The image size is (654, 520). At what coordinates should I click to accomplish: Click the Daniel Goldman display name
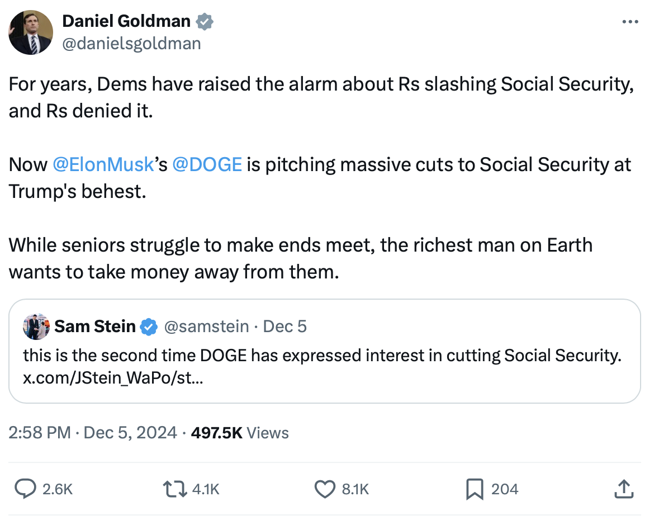(126, 21)
